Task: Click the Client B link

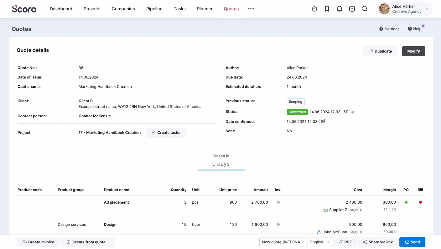Action: (86, 101)
